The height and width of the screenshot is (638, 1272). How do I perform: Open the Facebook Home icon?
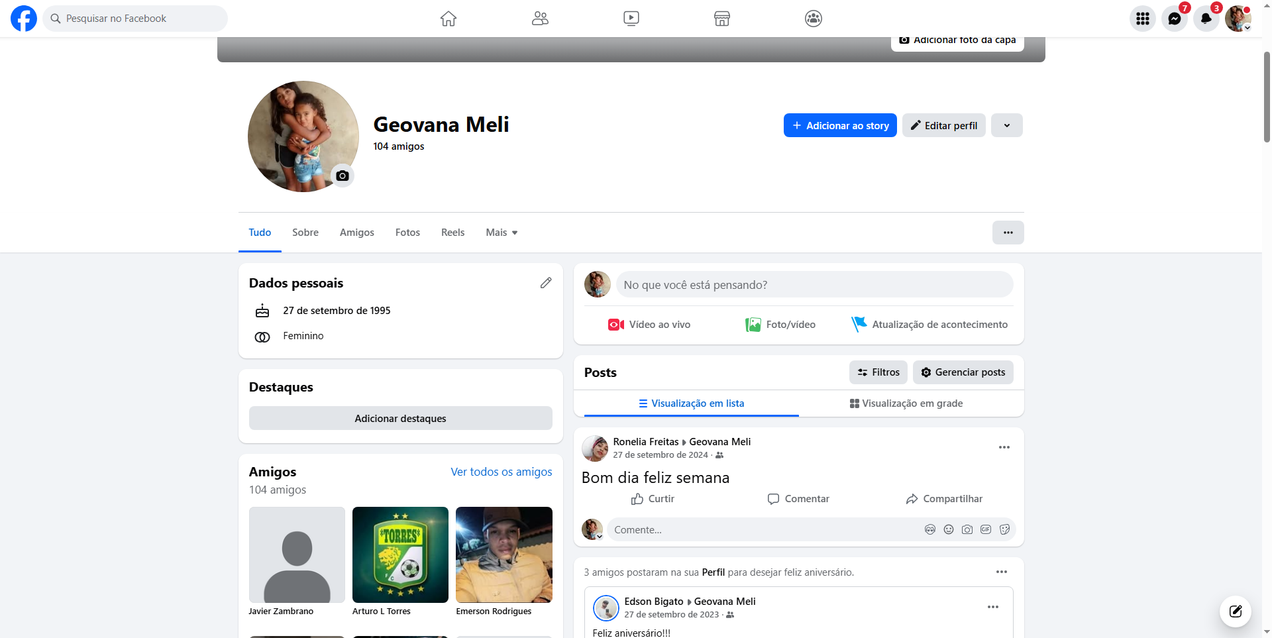coord(449,19)
